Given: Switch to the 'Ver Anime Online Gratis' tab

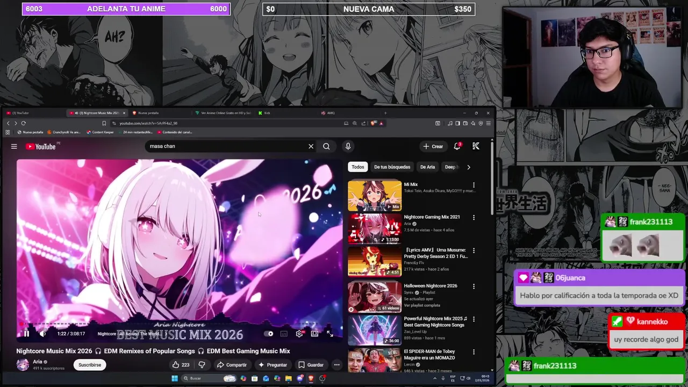Looking at the screenshot, I should coord(223,113).
